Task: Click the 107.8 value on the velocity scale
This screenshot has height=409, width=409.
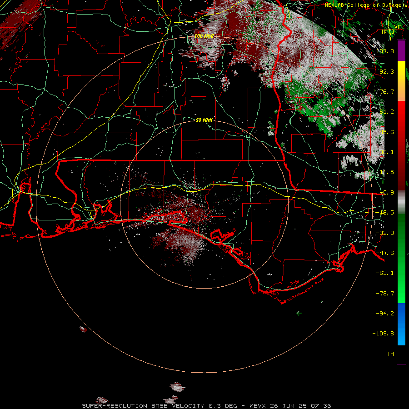Action: coord(385,51)
